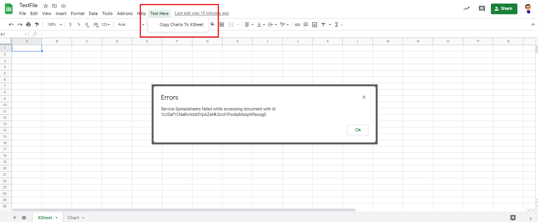Switch to the Chart sheet tab
This screenshot has width=538, height=222.
(x=76, y=218)
